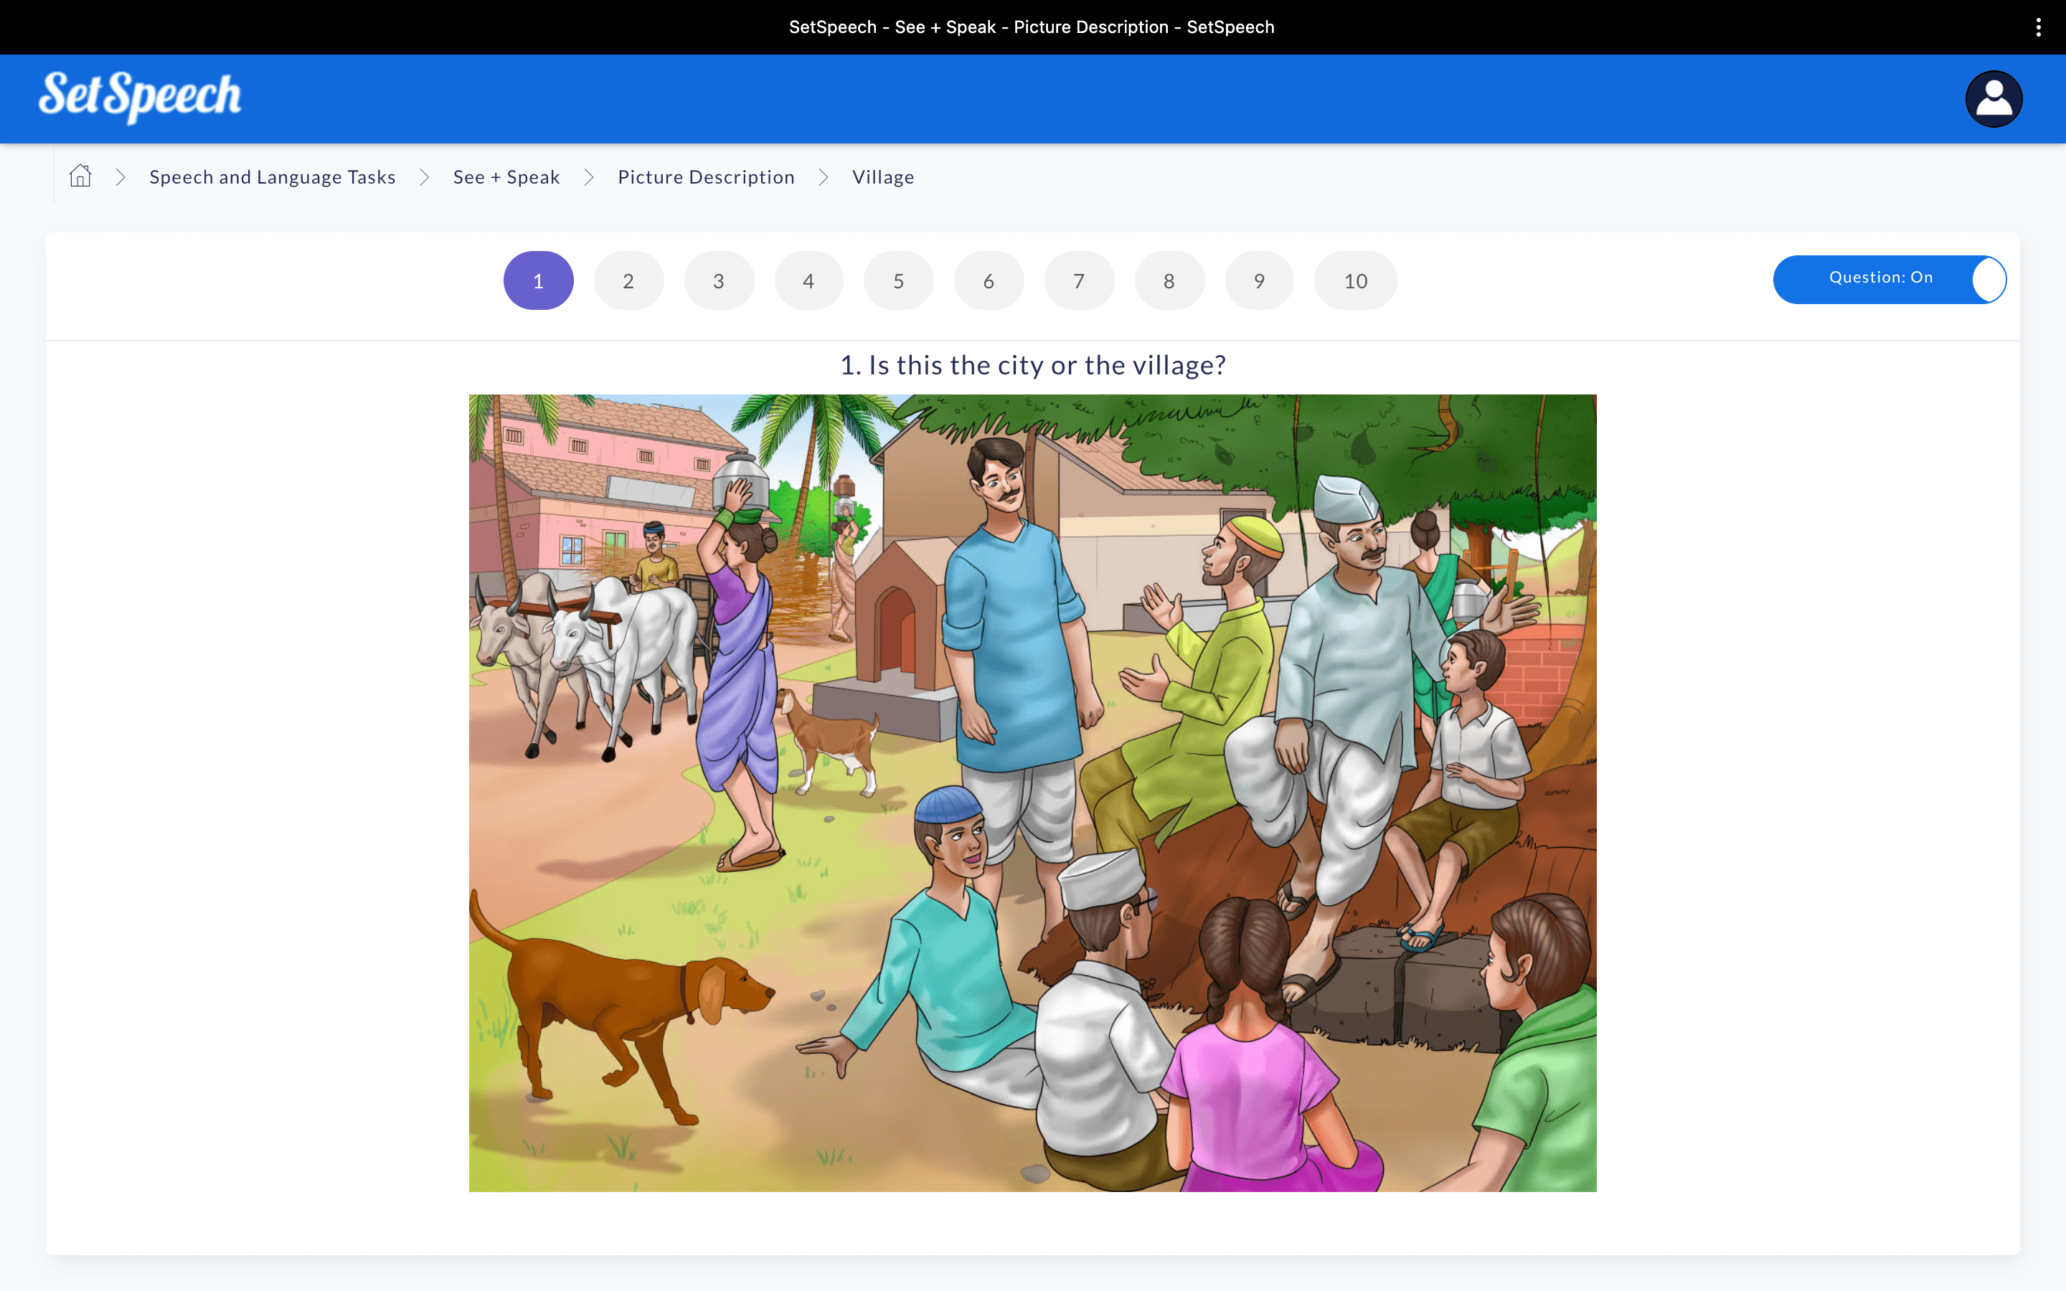The width and height of the screenshot is (2066, 1291).
Task: Open Picture Description breadcrumb link
Action: (x=706, y=176)
